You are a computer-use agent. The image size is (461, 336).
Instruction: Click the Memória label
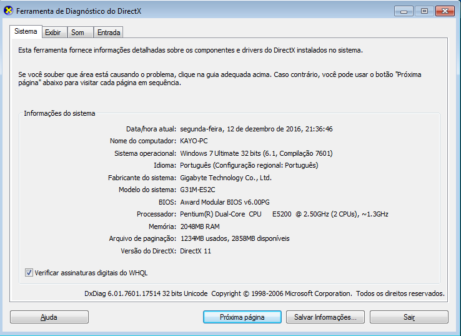[162, 227]
